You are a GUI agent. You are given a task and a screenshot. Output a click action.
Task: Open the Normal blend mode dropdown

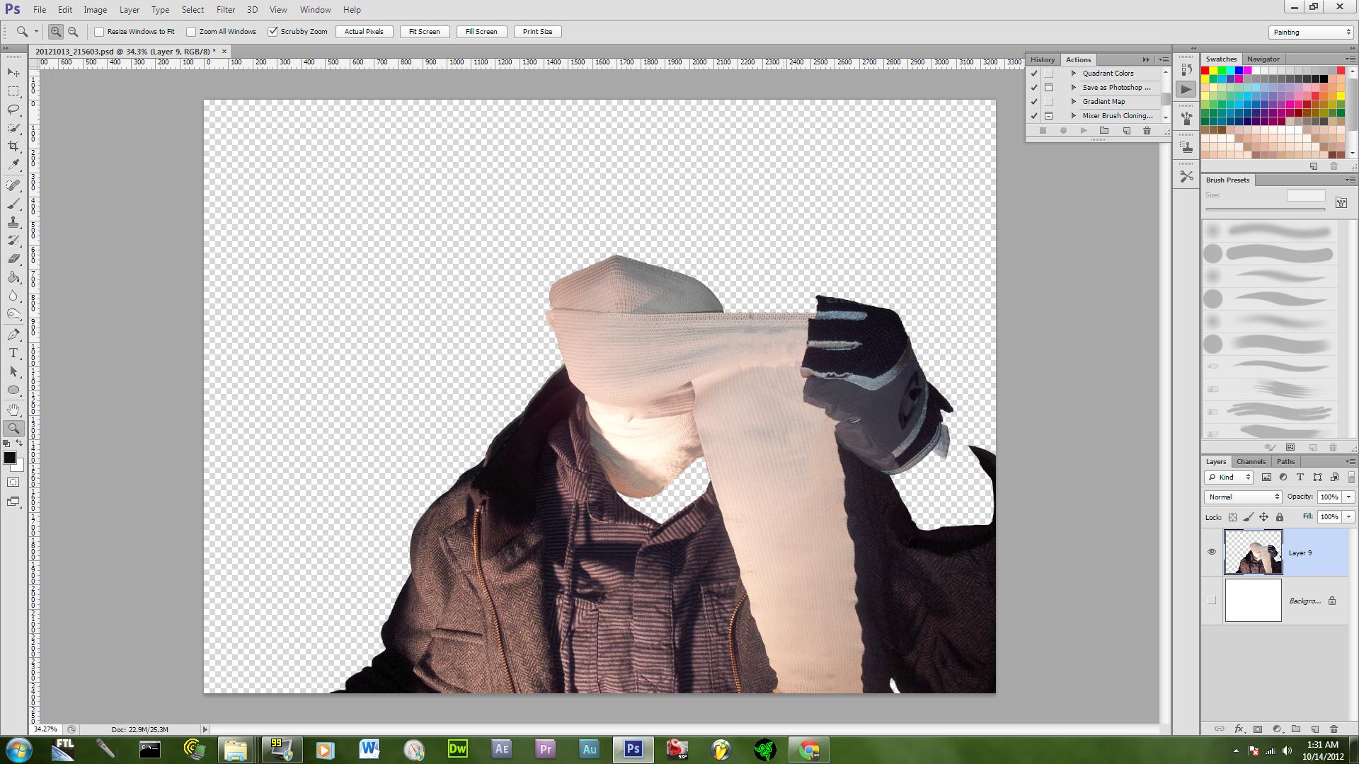click(1243, 497)
